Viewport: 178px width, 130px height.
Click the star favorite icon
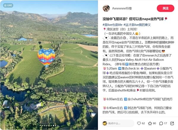150,123
